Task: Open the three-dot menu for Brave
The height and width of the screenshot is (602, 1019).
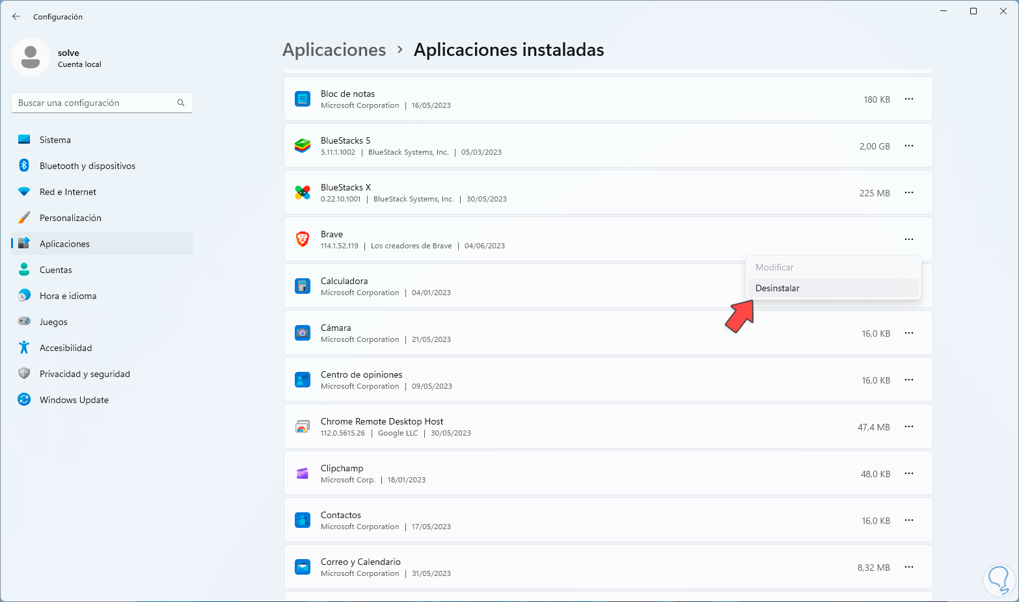Action: 909,239
